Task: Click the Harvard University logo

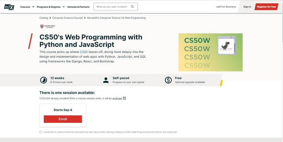Action: click(47, 26)
